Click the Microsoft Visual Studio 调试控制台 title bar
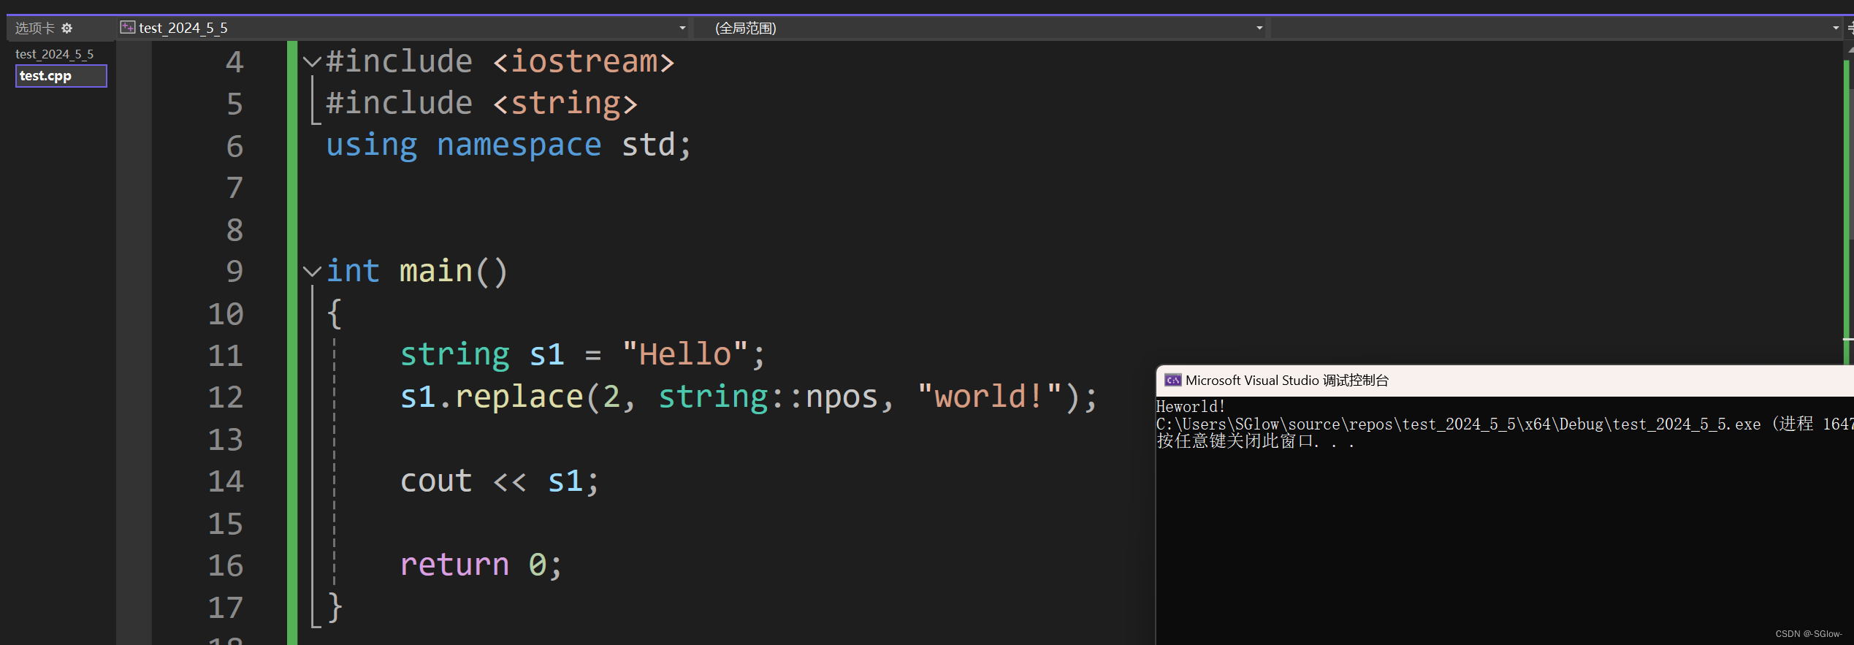Image resolution: width=1854 pixels, height=645 pixels. 1505,381
